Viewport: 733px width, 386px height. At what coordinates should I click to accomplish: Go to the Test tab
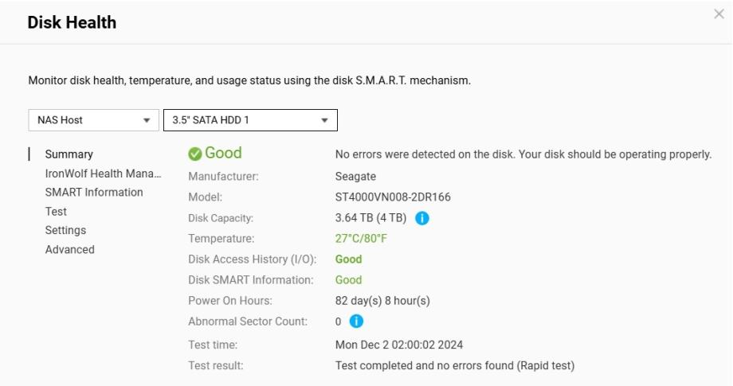[x=56, y=212]
